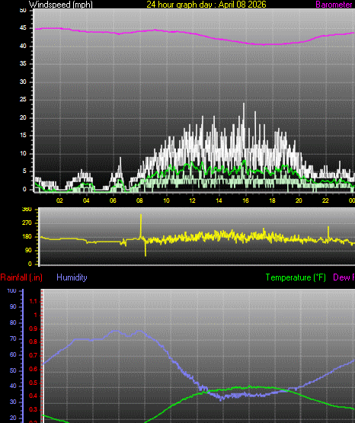This screenshot has height=423, width=355.
Task: Click the '02' hour label on time axis
Action: 59,200
